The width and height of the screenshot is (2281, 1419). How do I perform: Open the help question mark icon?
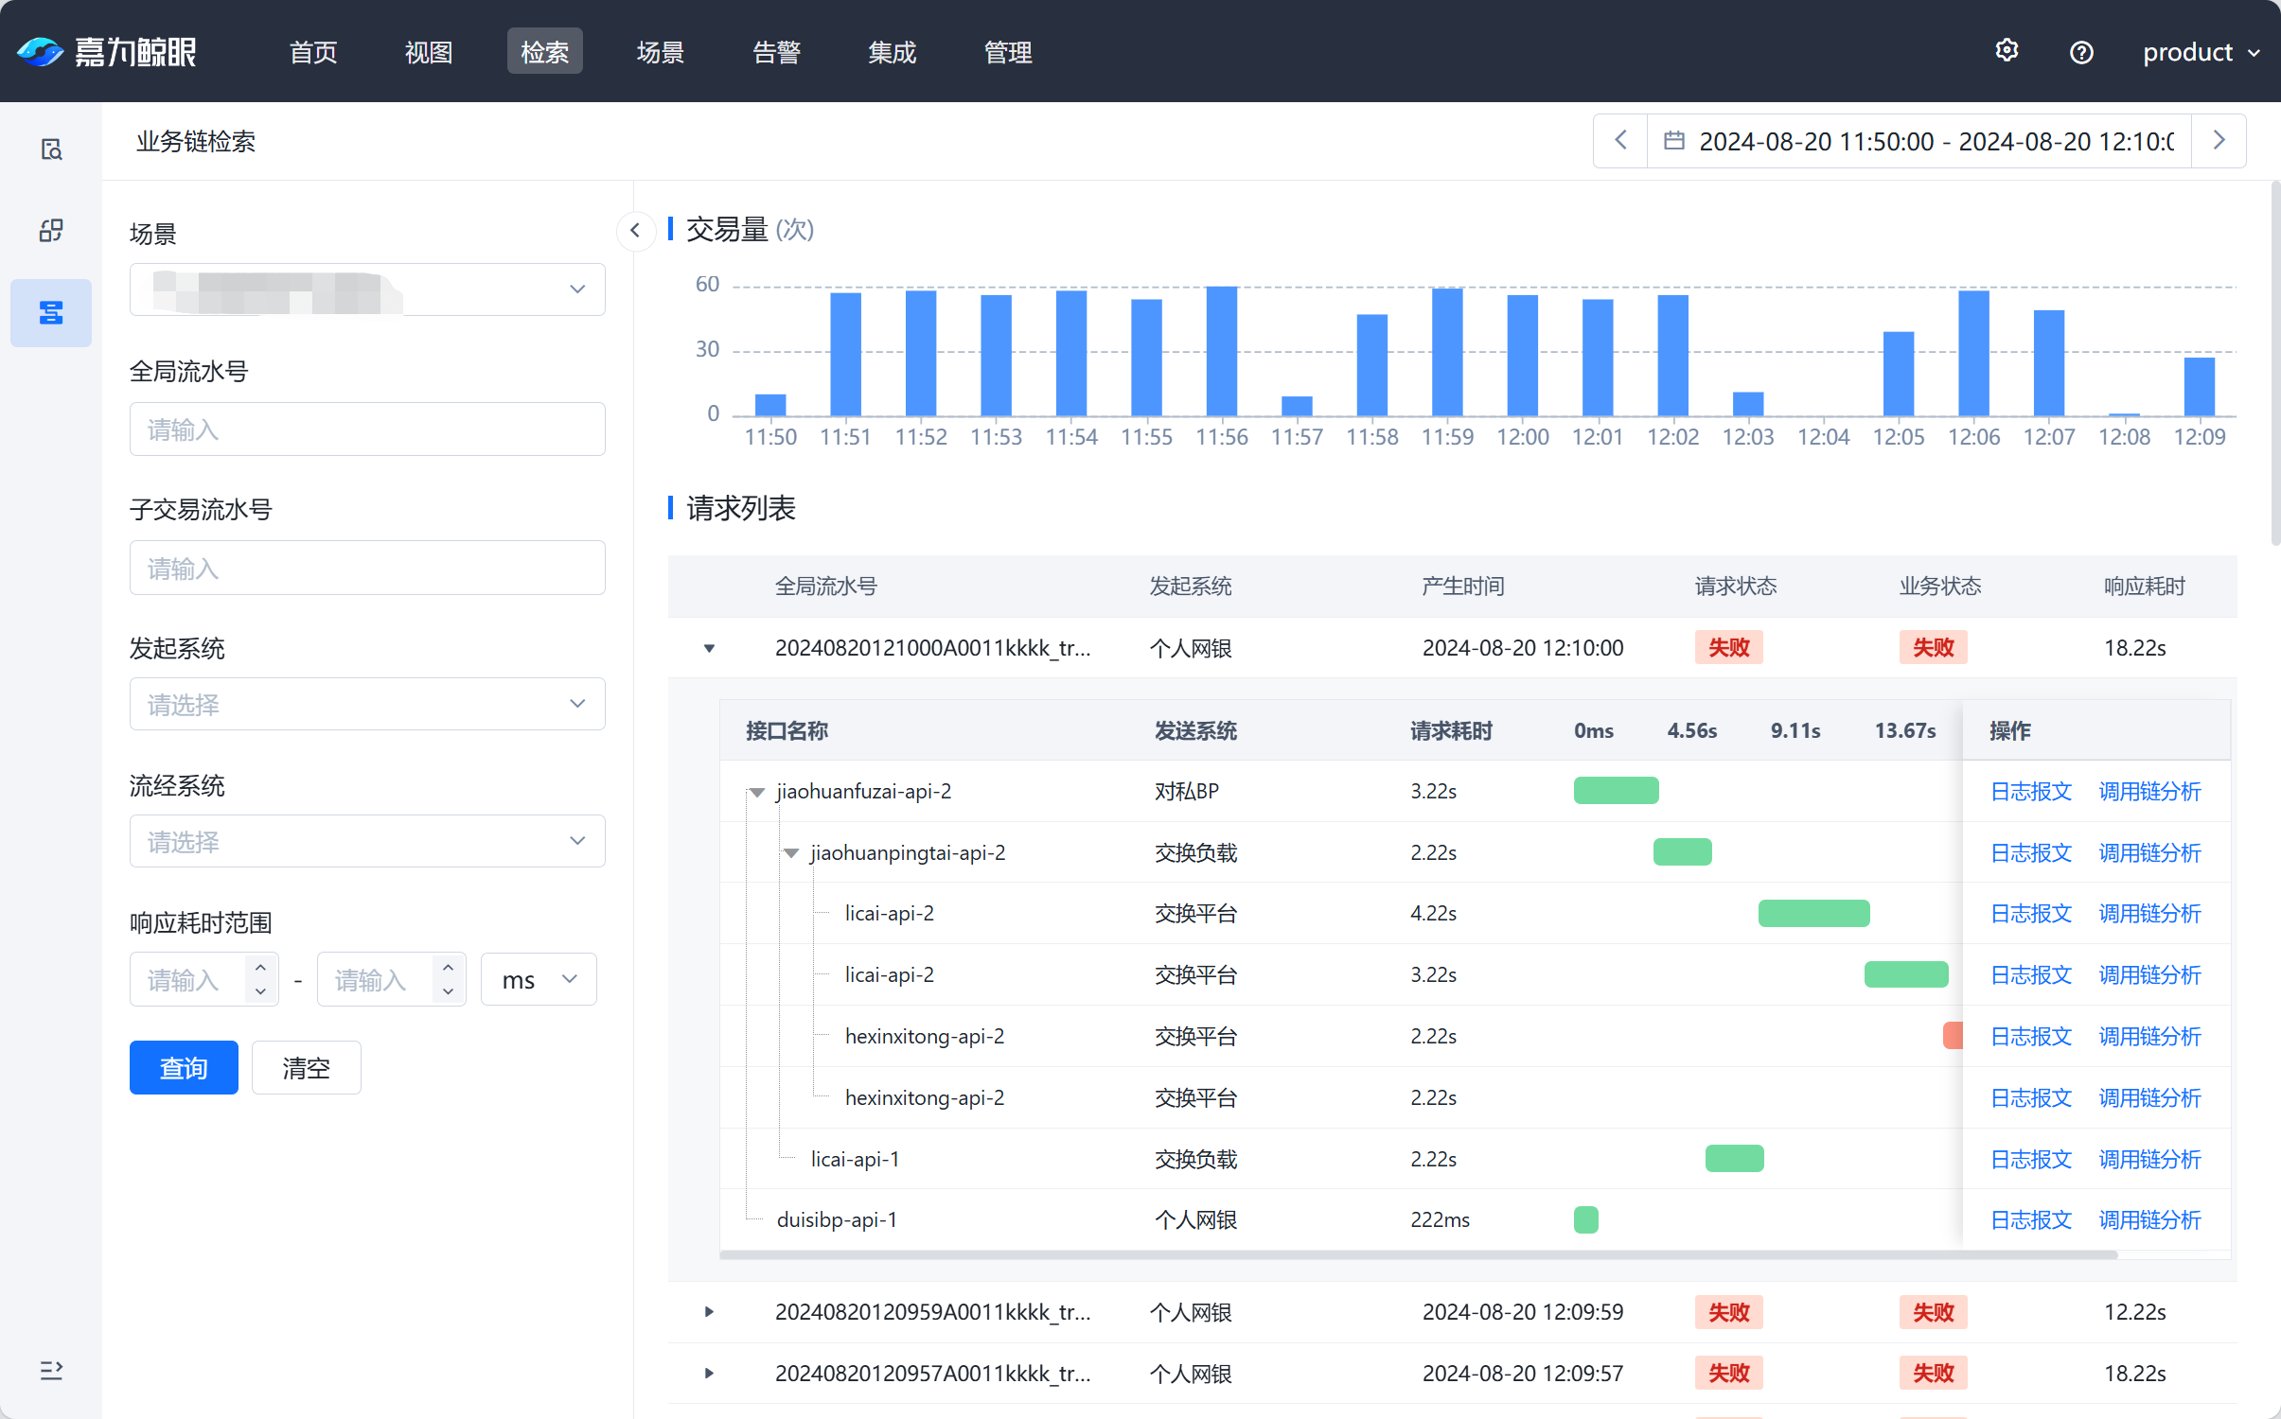tap(2080, 52)
